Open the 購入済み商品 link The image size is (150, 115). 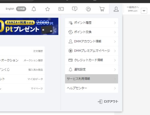pyautogui.click(x=36, y=70)
